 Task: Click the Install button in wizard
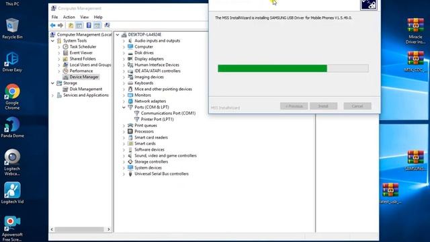coord(323,106)
